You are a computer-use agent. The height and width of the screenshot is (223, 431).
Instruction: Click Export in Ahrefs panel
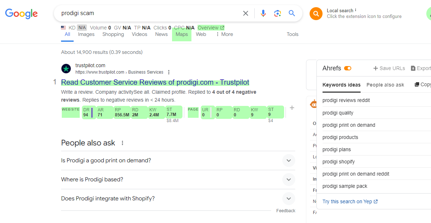click(x=421, y=68)
